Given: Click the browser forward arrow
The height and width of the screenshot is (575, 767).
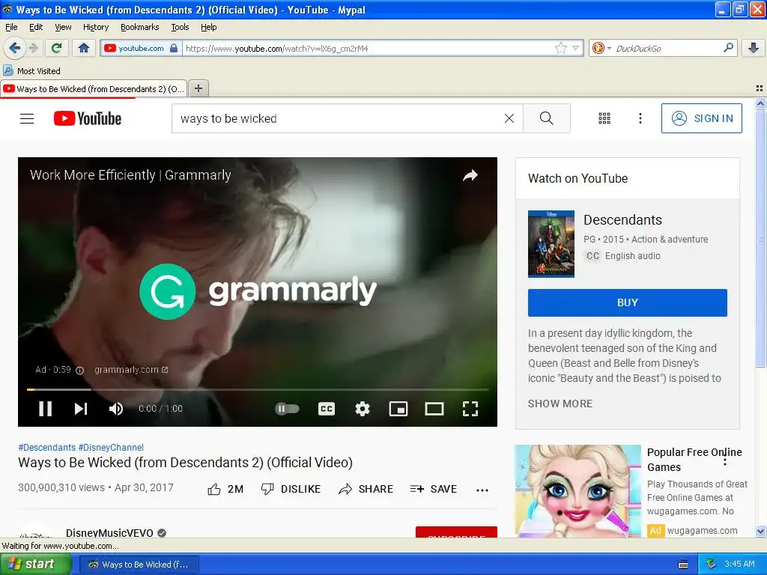Looking at the screenshot, I should 33,48.
